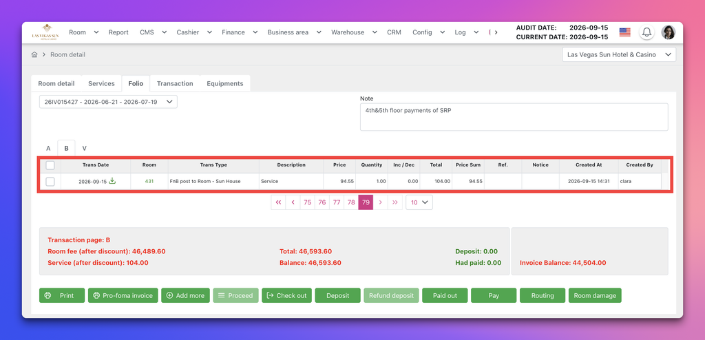Viewport: 705px width, 340px height.
Task: Switch to the Transaction tab
Action: (x=175, y=84)
